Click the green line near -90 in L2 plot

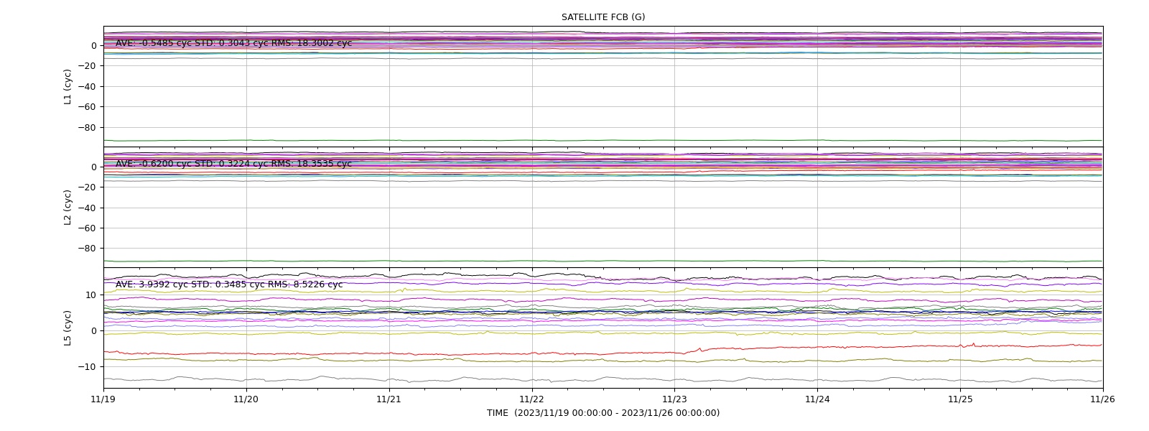coord(603,261)
